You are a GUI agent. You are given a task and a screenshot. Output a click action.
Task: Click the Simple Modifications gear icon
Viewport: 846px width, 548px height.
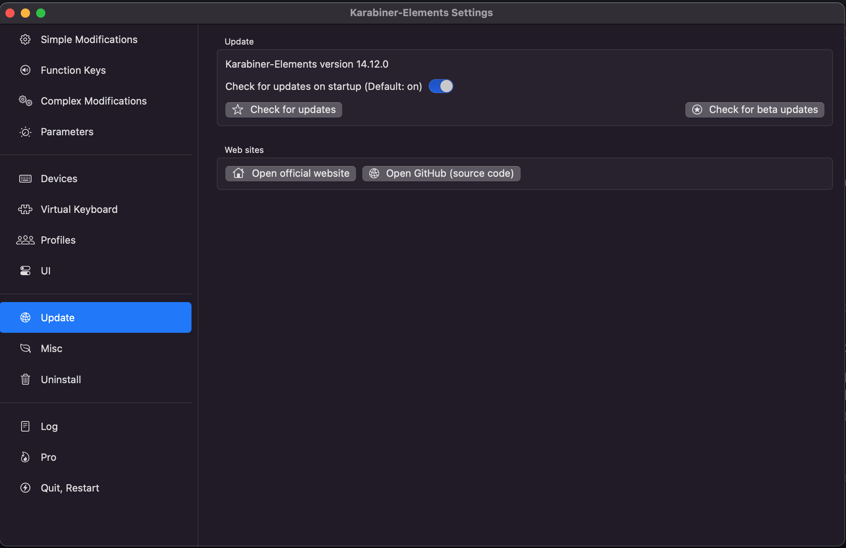(25, 40)
